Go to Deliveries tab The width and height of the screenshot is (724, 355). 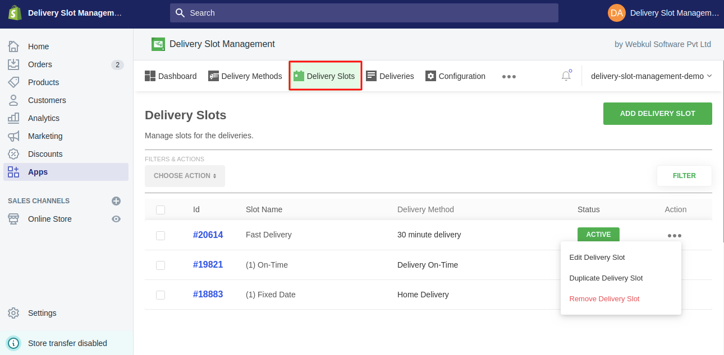[x=390, y=76]
